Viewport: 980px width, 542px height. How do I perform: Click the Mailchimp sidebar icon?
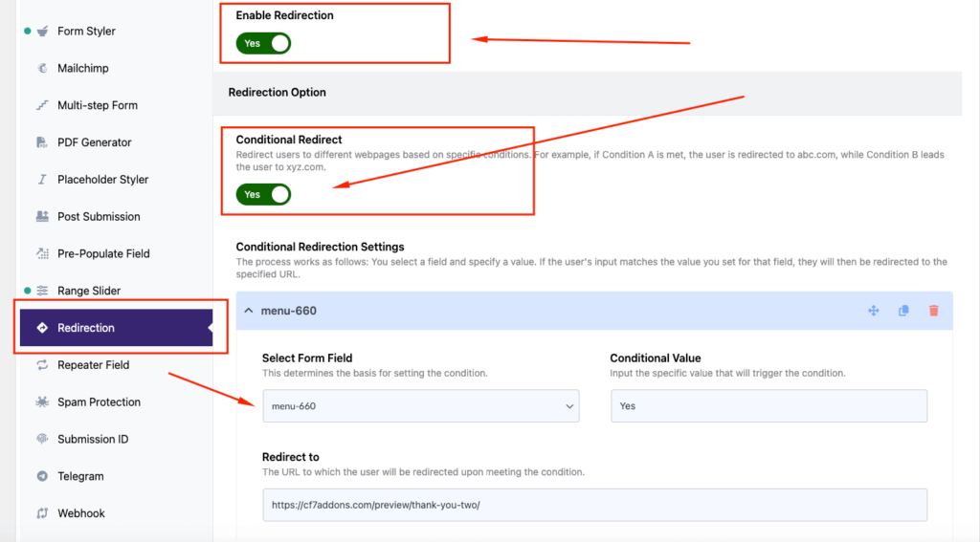tap(42, 68)
